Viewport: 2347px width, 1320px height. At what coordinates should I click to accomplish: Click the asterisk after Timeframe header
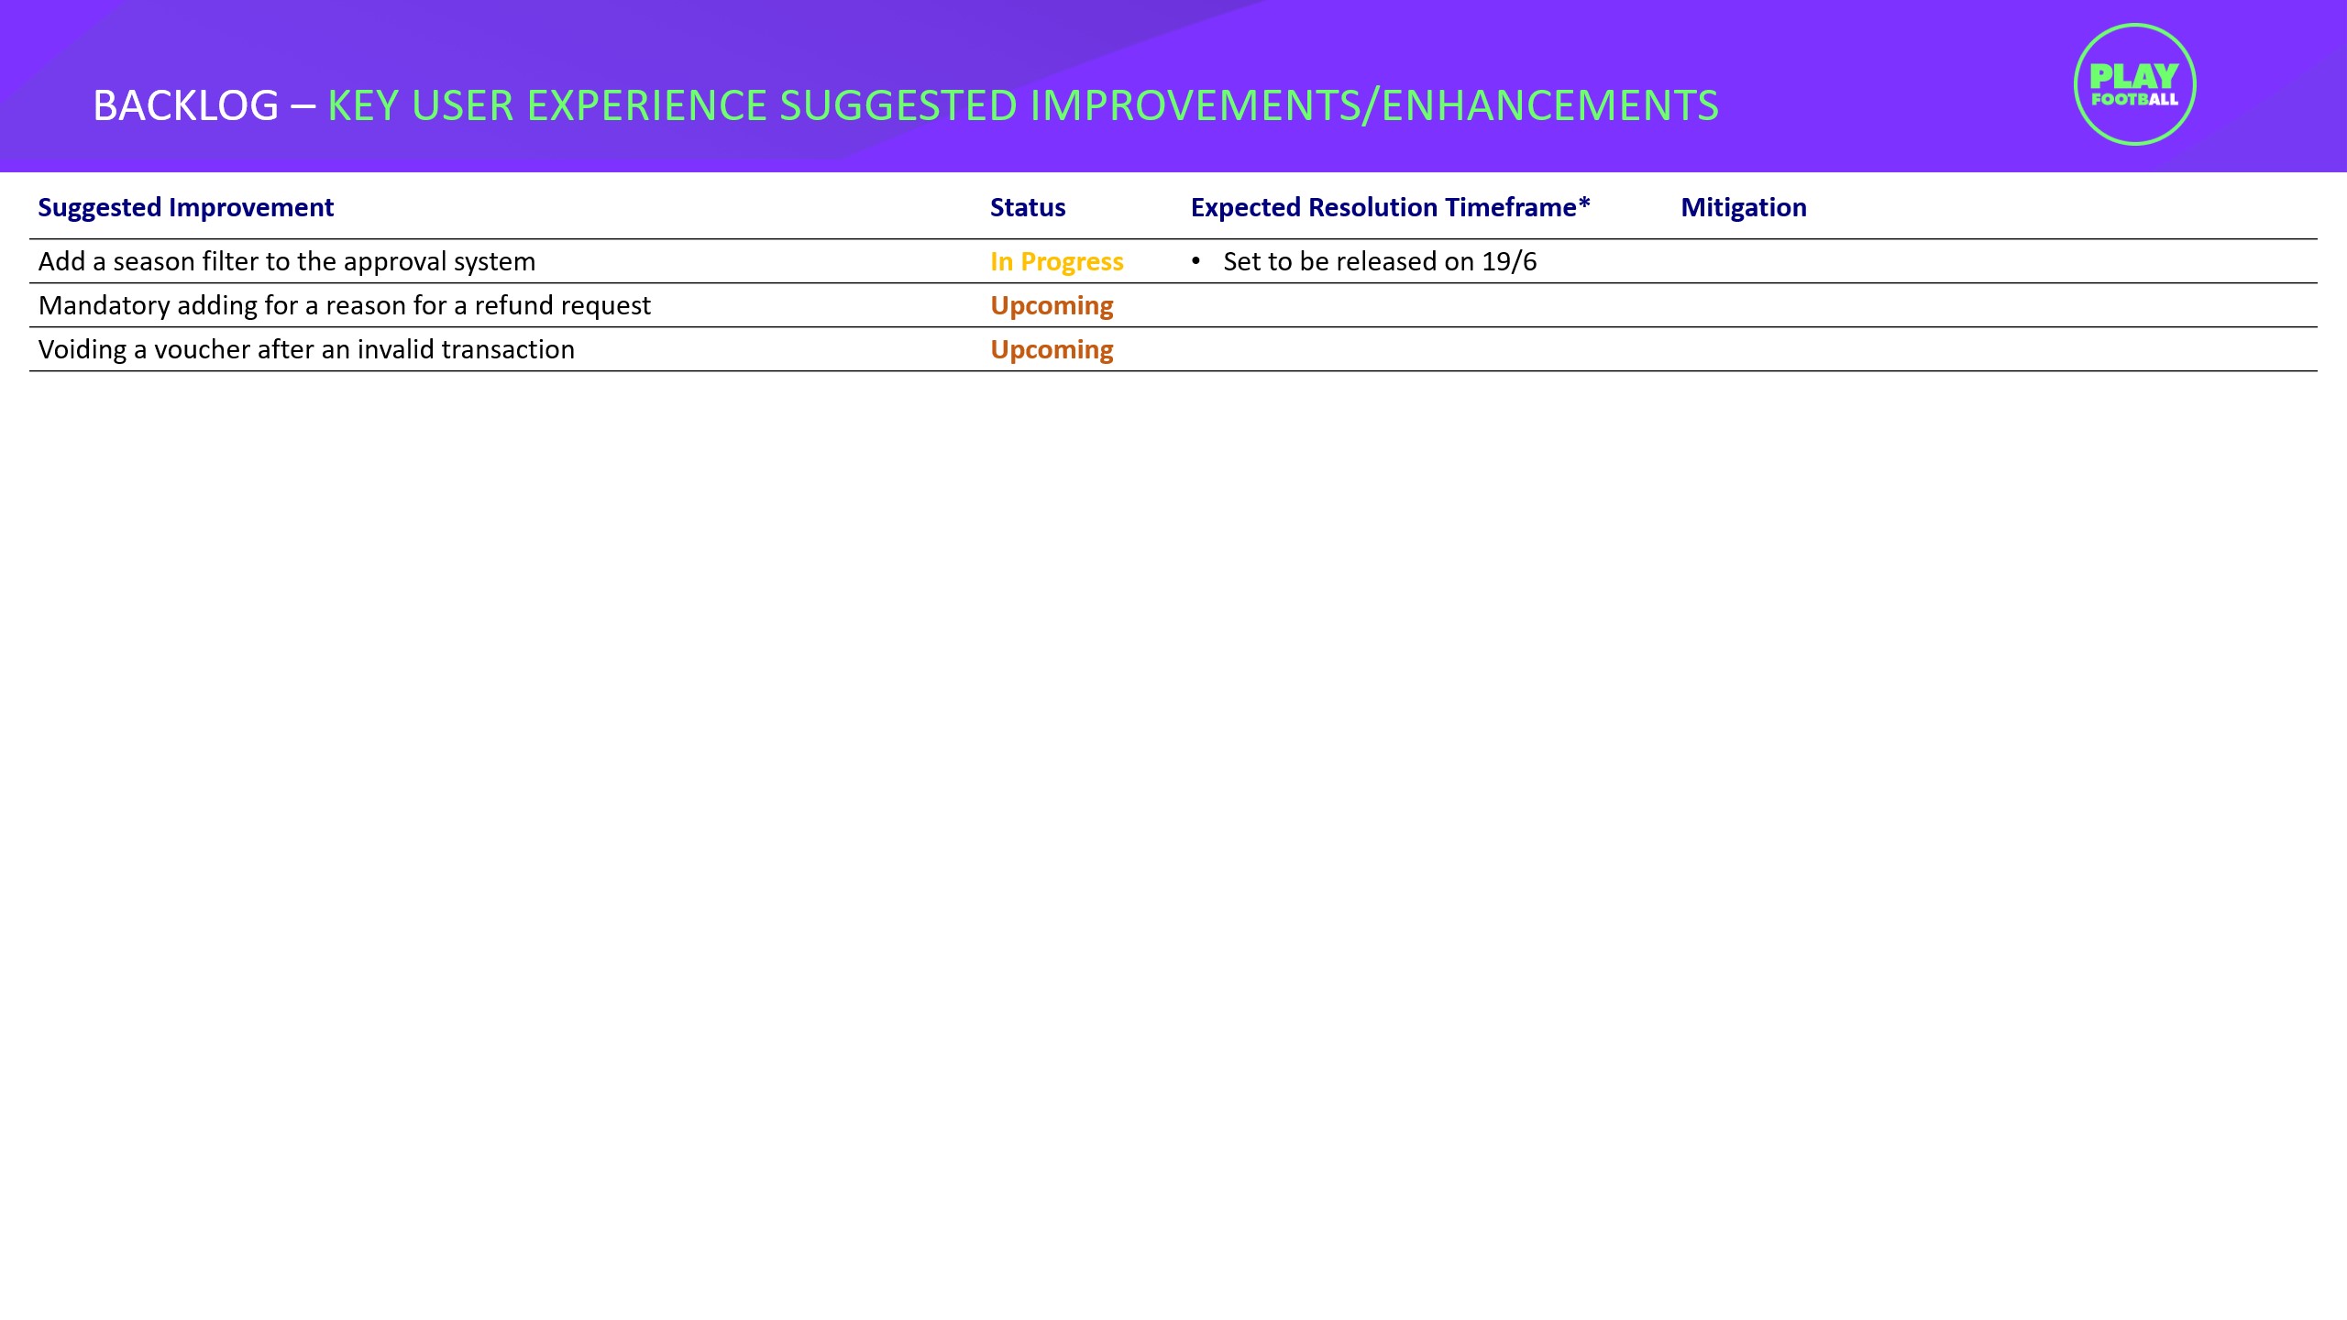[x=1584, y=203]
